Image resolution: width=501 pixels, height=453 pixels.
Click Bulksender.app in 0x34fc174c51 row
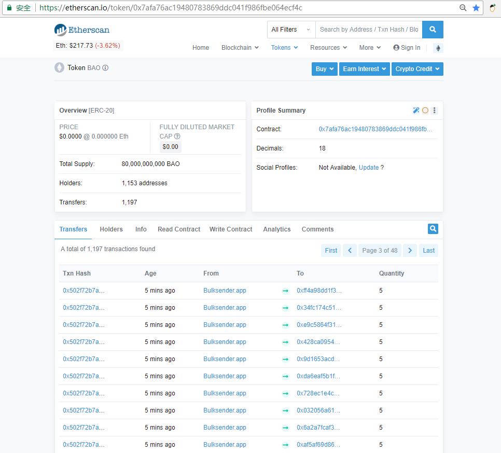[x=225, y=308]
